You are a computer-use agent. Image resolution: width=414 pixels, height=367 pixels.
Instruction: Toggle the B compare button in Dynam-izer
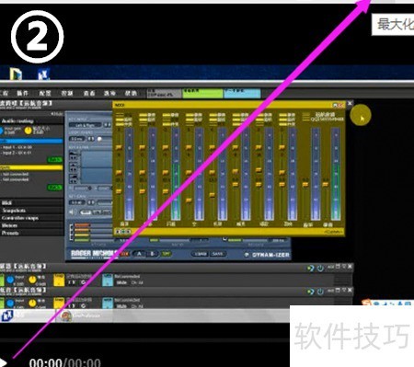click(x=152, y=254)
